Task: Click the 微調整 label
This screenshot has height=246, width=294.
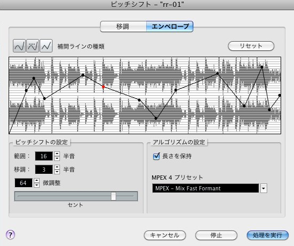Action: 51,183
